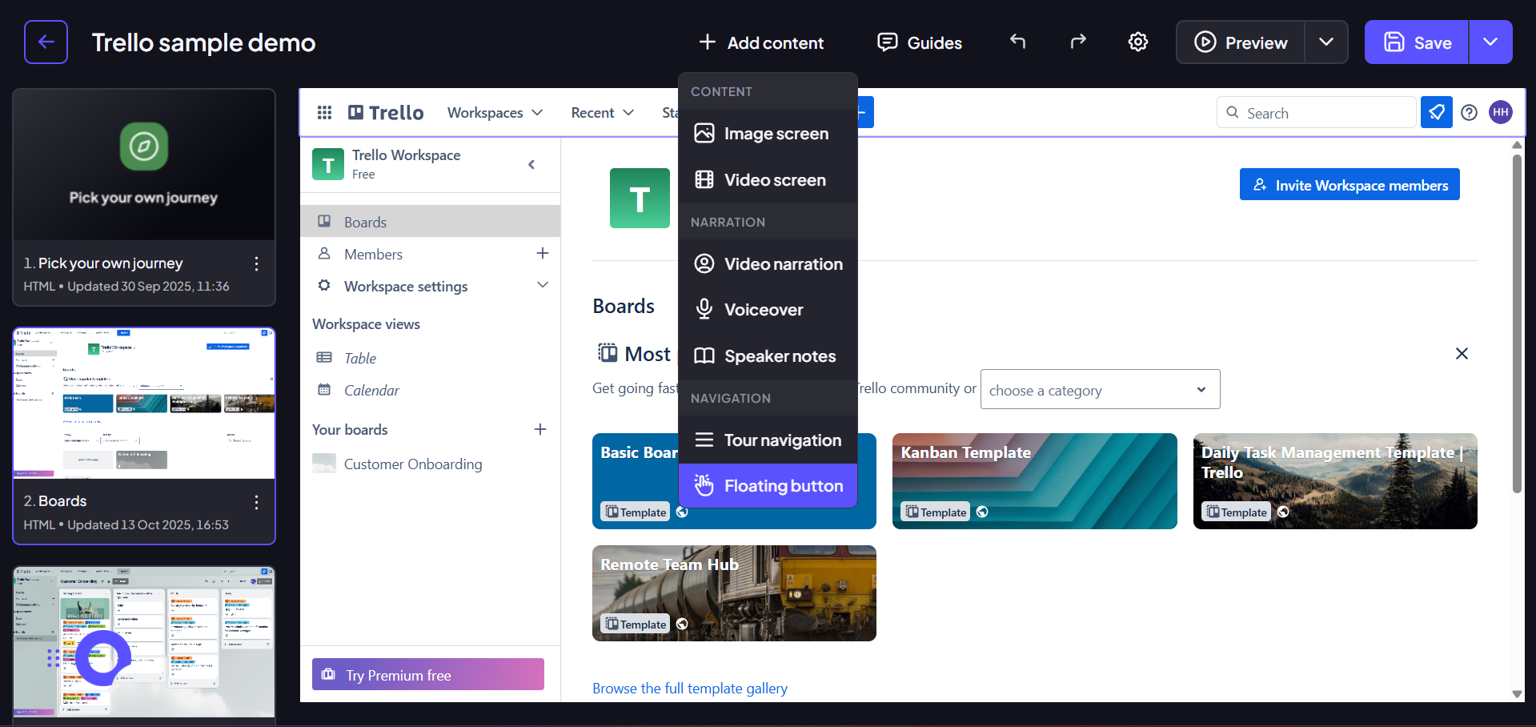Open Daily Task Management Template card
1536x727 pixels.
click(1335, 480)
